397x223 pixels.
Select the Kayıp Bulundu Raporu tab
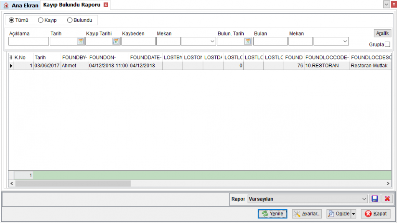pos(71,5)
